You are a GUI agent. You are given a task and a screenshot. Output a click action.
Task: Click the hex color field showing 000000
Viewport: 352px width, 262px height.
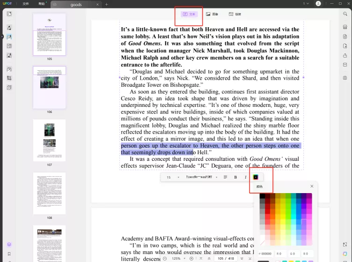click(x=265, y=254)
